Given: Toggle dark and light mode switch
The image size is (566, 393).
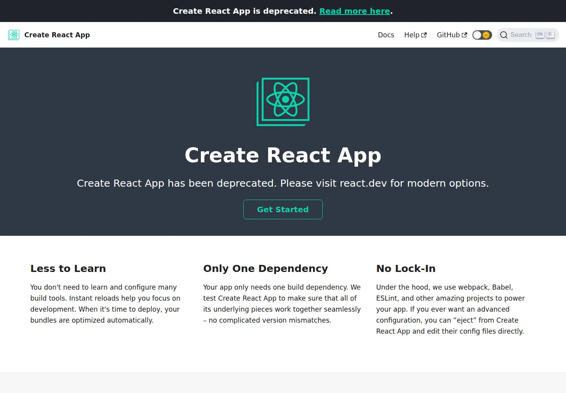Looking at the screenshot, I should 482,35.
